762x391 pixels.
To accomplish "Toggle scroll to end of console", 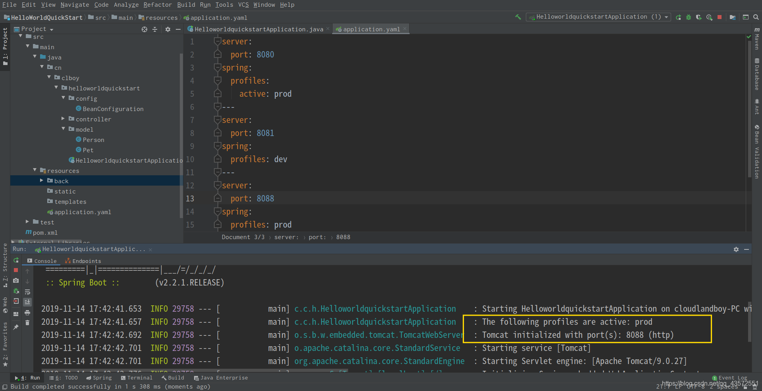I will click(27, 302).
